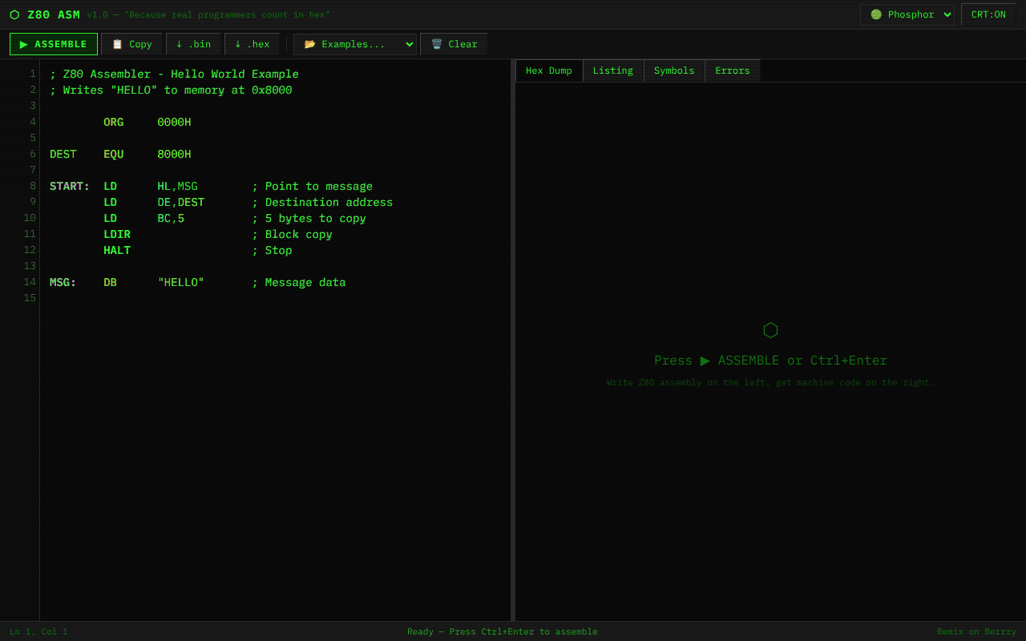Image resolution: width=1026 pixels, height=641 pixels.
Task: Open the Phosphor theme dropdown
Action: click(x=907, y=14)
